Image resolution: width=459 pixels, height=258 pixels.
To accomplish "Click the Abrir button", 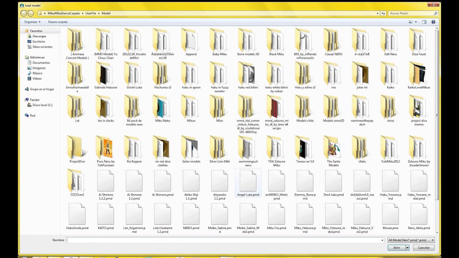I will click(397, 248).
